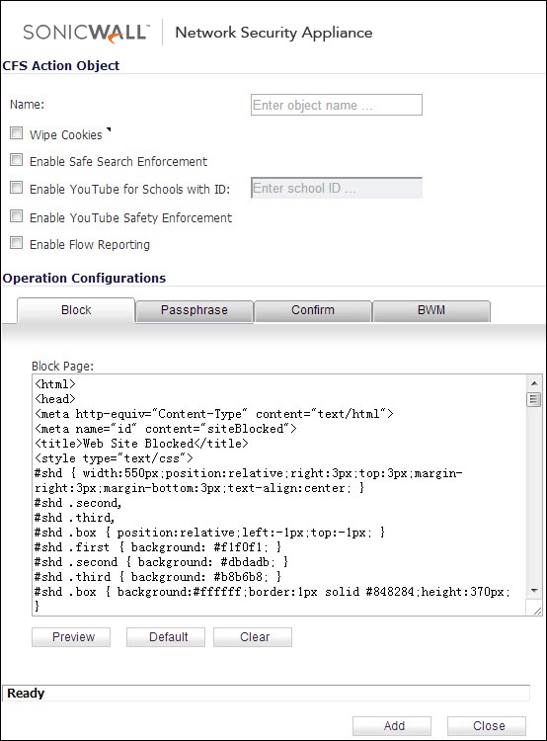Click the scrollbar up arrow
The height and width of the screenshot is (741, 547).
click(534, 383)
